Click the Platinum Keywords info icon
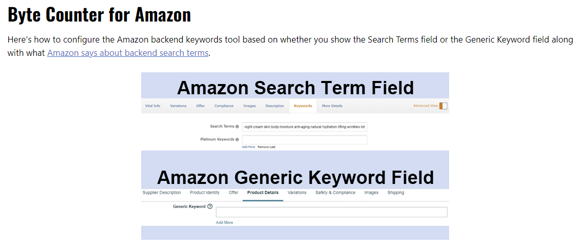This screenshot has height=248, width=579. (x=237, y=140)
